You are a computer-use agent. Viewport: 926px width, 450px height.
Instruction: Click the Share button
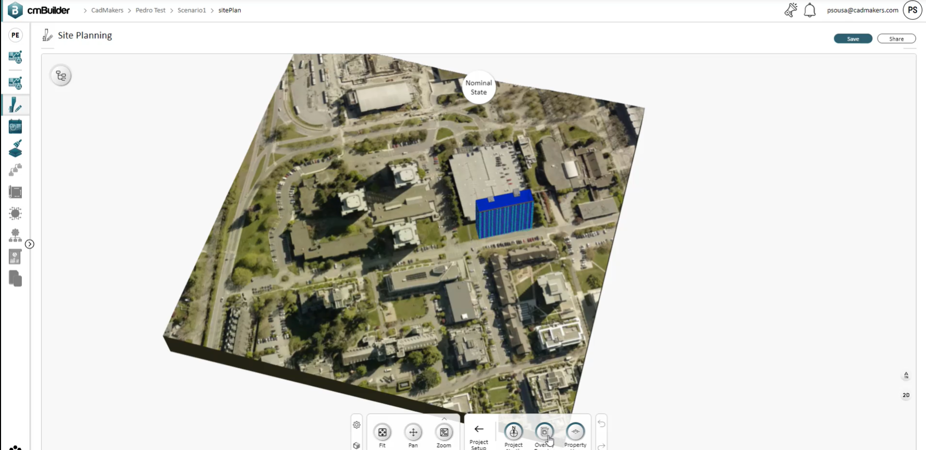pos(896,39)
